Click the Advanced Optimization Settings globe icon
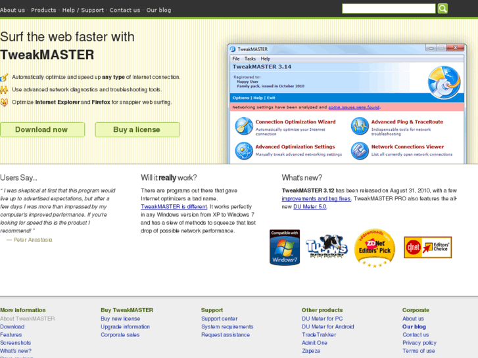The height and width of the screenshot is (358, 478). click(244, 150)
